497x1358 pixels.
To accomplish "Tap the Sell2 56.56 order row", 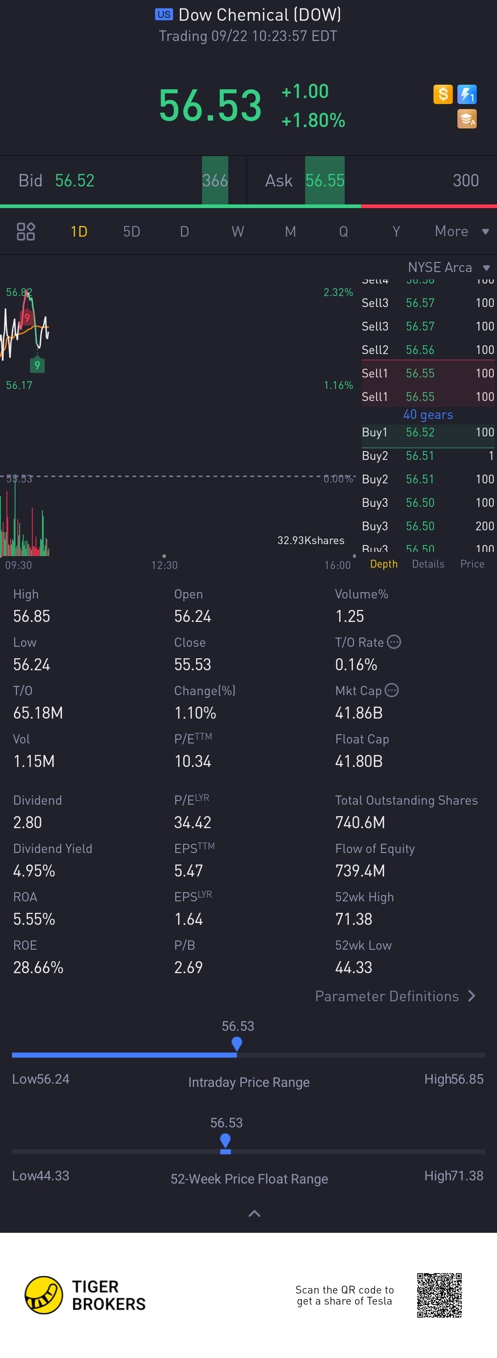I will point(428,349).
